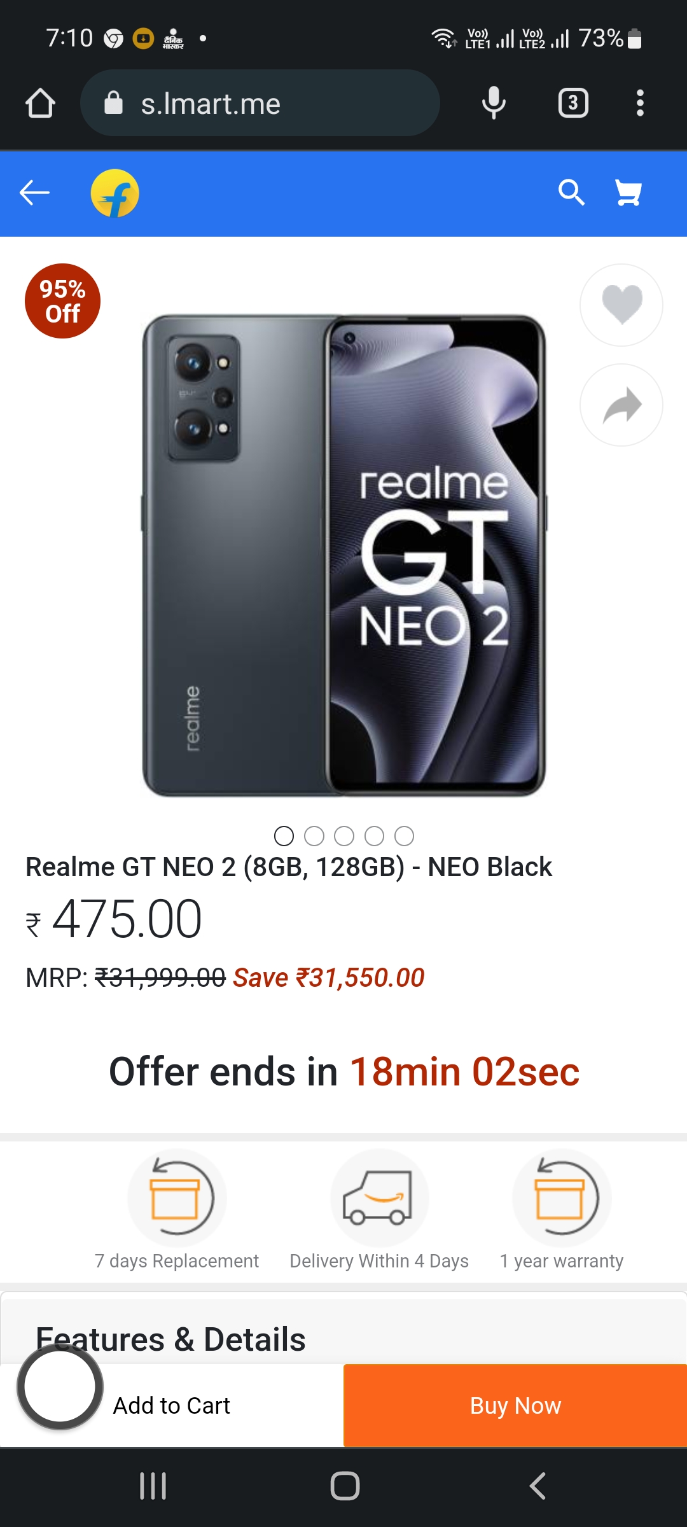Tap the 7 days Replacement icon
This screenshot has height=1527, width=687.
point(177,1198)
